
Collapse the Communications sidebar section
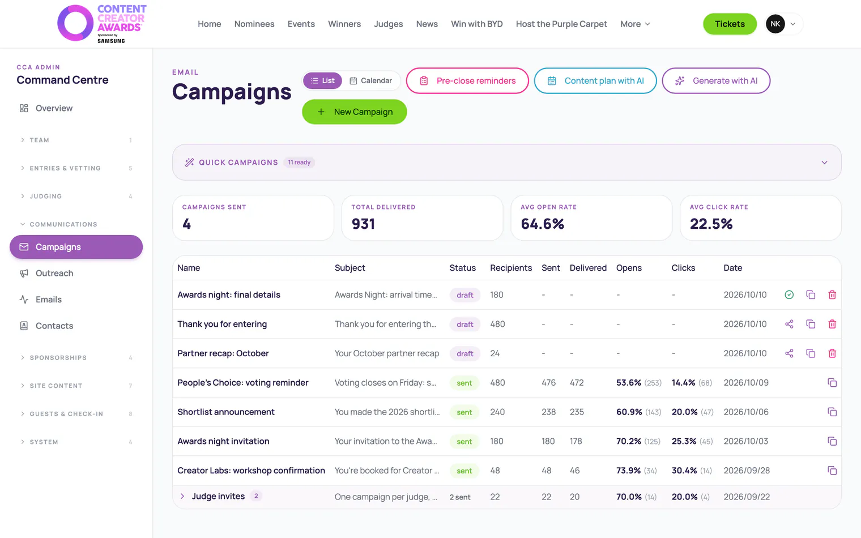[x=76, y=224]
